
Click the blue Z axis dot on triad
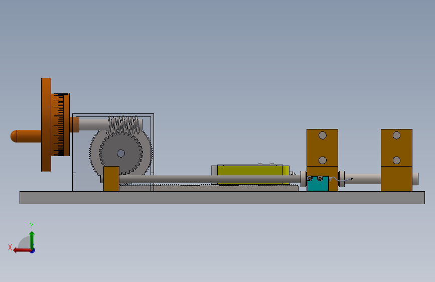pyautogui.click(x=33, y=251)
